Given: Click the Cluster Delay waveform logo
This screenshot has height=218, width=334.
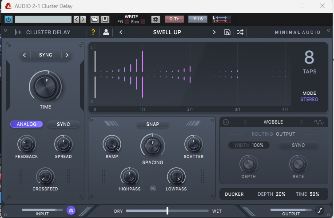Looking at the screenshot, I should (19, 32).
